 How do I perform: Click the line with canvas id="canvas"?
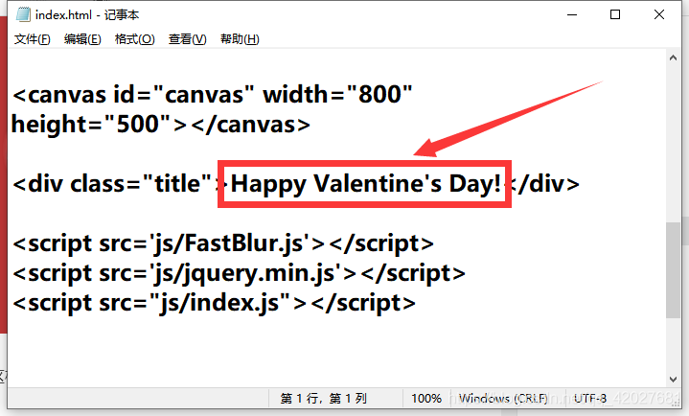[212, 95]
